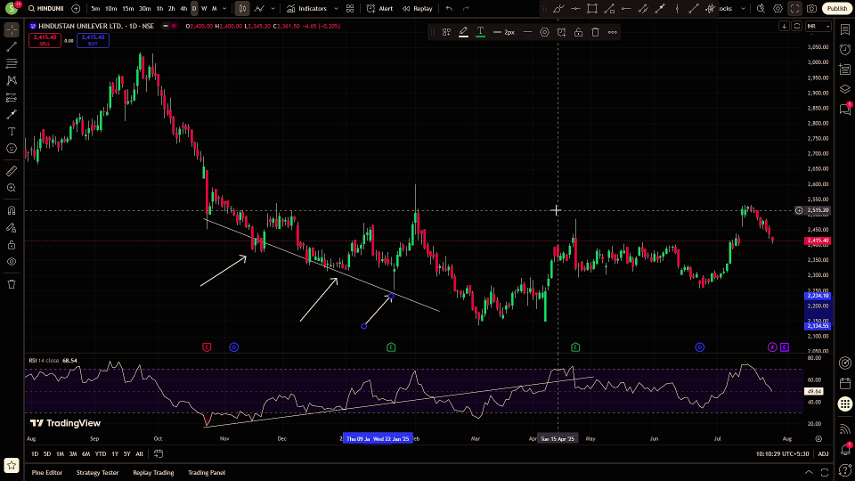Viewport: 855px width, 481px height.
Task: Redo the chart action
Action: (x=466, y=9)
